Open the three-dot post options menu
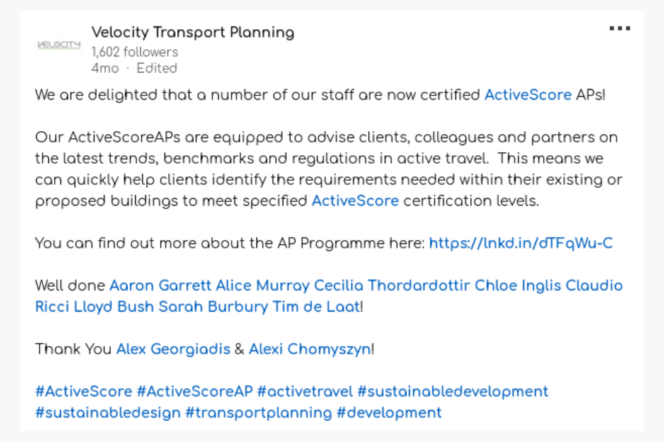The width and height of the screenshot is (664, 442). (x=619, y=28)
